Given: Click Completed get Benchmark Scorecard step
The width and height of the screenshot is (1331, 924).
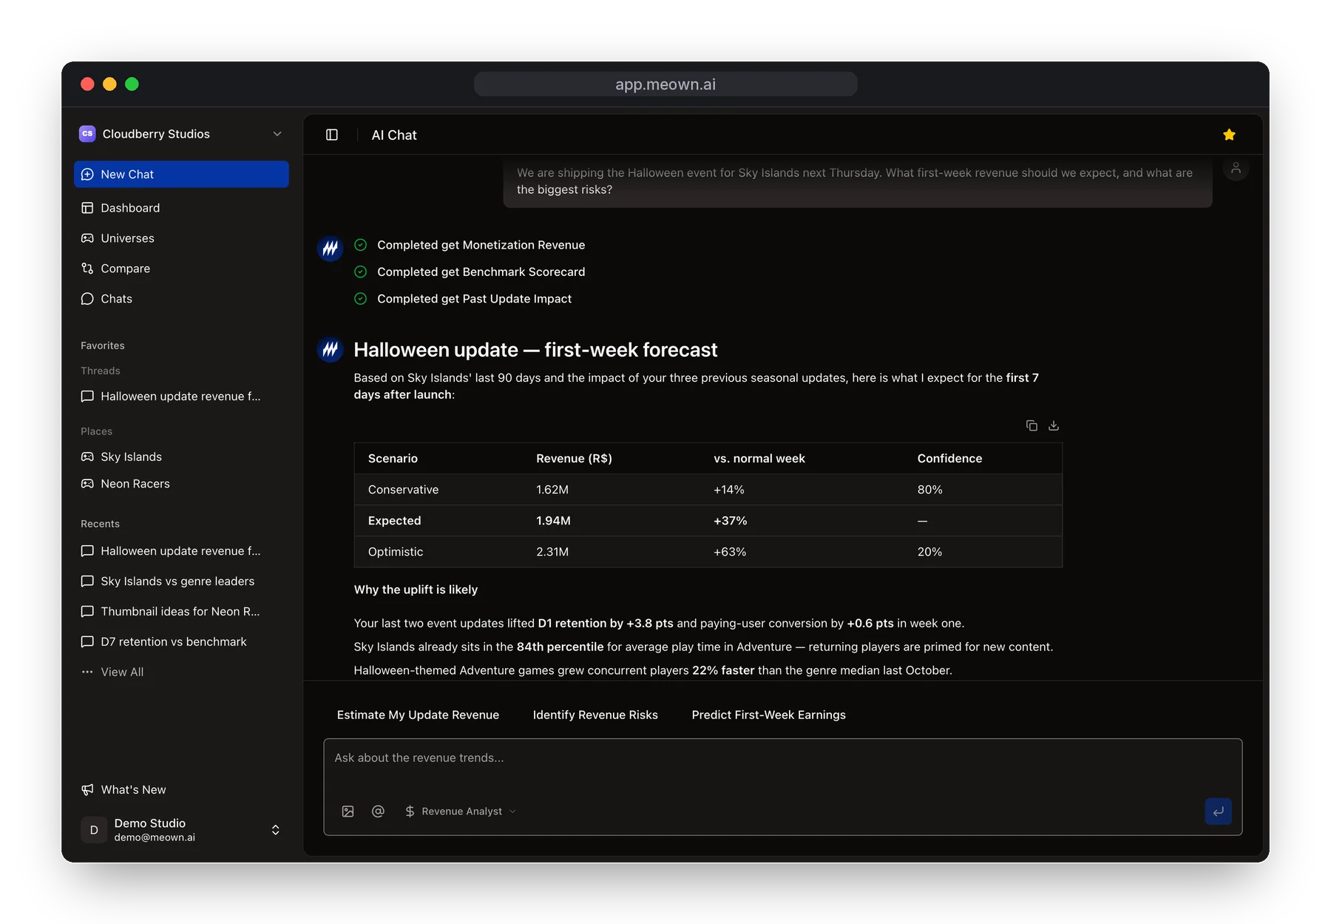Looking at the screenshot, I should pyautogui.click(x=470, y=272).
